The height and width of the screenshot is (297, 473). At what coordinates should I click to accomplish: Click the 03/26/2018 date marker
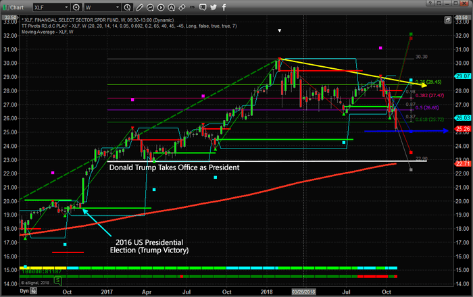303,292
